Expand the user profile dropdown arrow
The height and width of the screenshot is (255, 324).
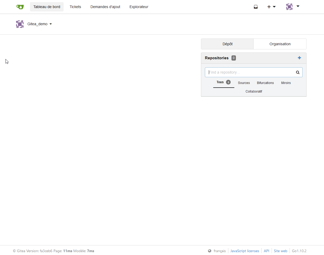pos(298,6)
